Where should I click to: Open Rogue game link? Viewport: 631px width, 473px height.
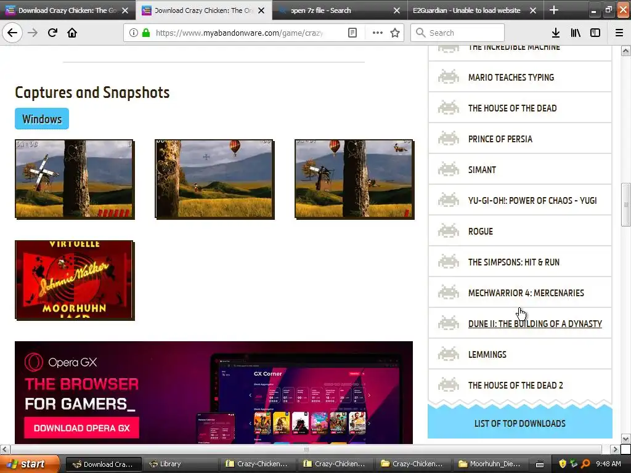(x=481, y=232)
